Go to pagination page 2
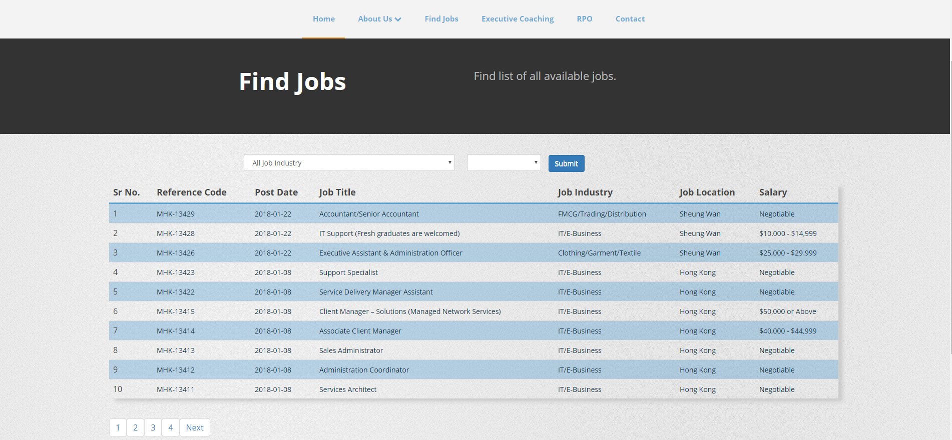952x440 pixels. (135, 427)
